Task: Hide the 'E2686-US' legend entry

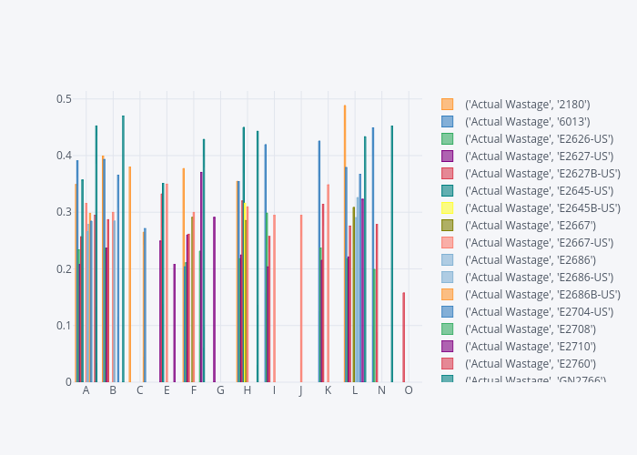Action: [x=539, y=278]
